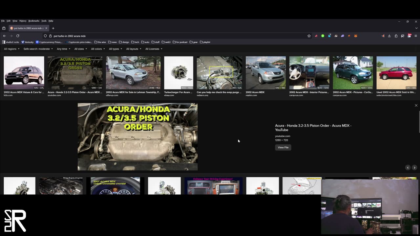Select the 2002 Acura MDX Values kbb.com thumbnail

click(24, 73)
